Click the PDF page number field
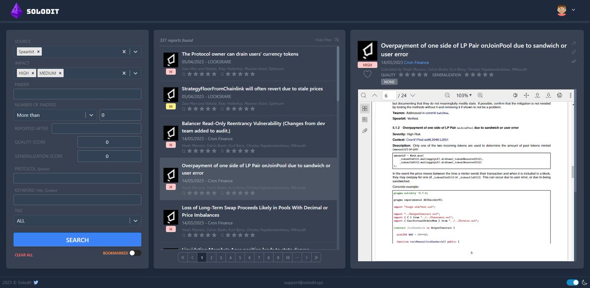Screen dimensions: 590x288 pyautogui.click(x=388, y=95)
